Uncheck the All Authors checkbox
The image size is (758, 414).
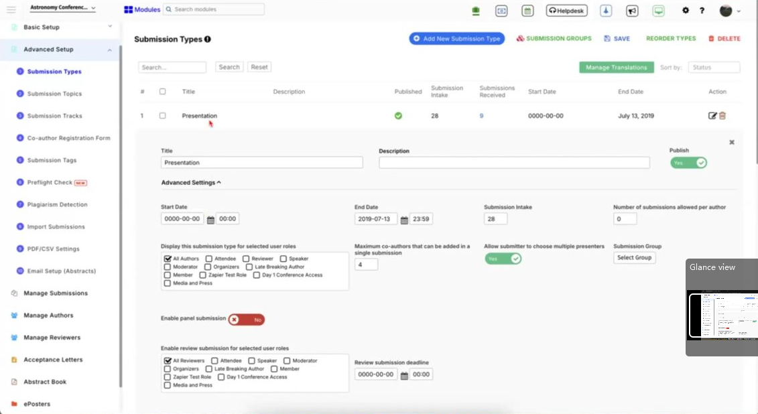click(168, 259)
